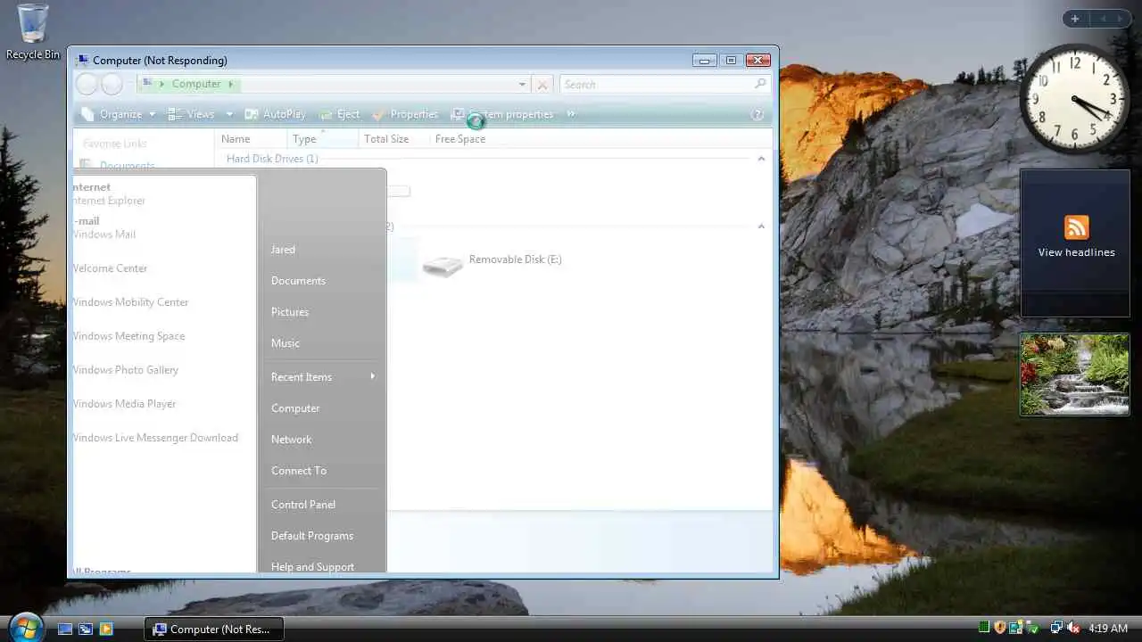Click the green square tray icon
This screenshot has width=1142, height=642.
[x=984, y=629]
